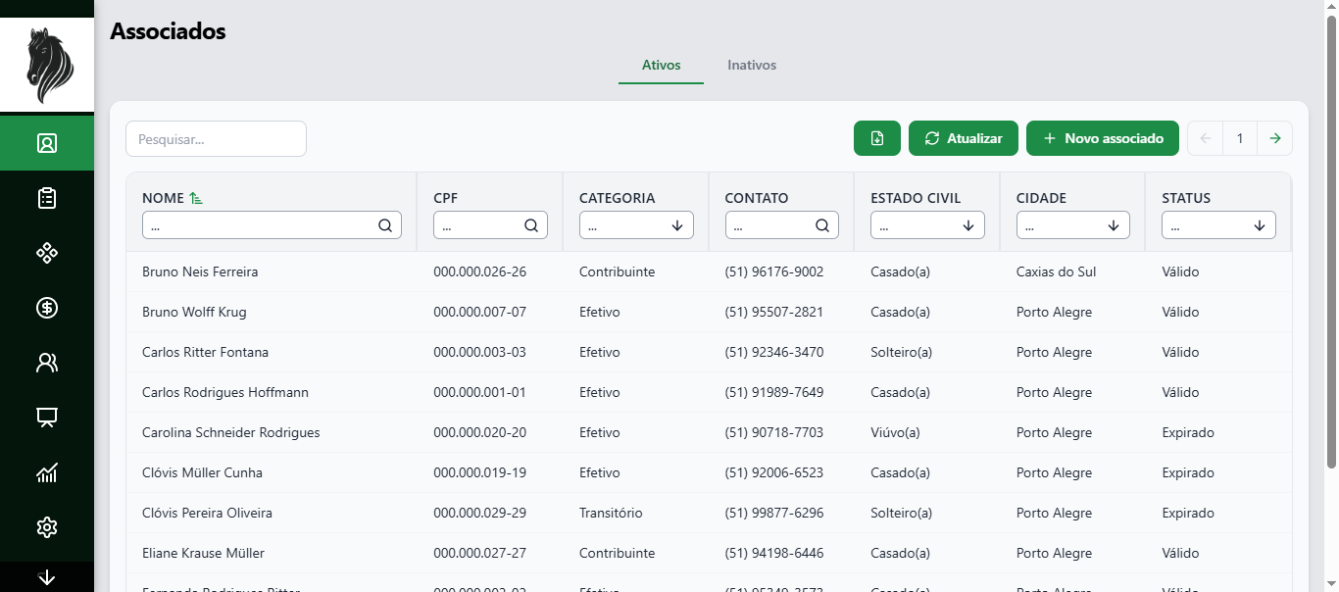This screenshot has width=1339, height=592.
Task: Select row Carolina Schneider Rodrigues
Action: [709, 432]
